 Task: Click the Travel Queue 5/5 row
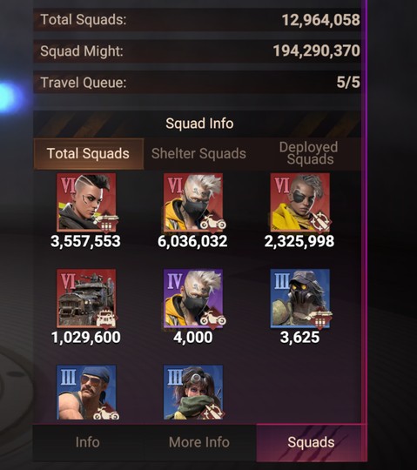[198, 83]
